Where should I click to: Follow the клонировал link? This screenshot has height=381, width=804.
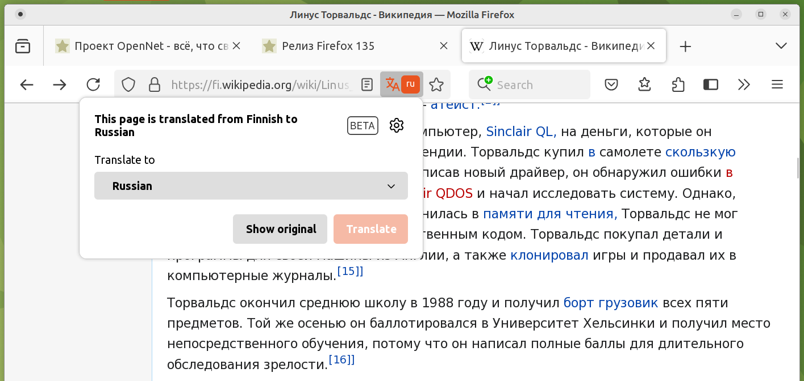click(549, 256)
